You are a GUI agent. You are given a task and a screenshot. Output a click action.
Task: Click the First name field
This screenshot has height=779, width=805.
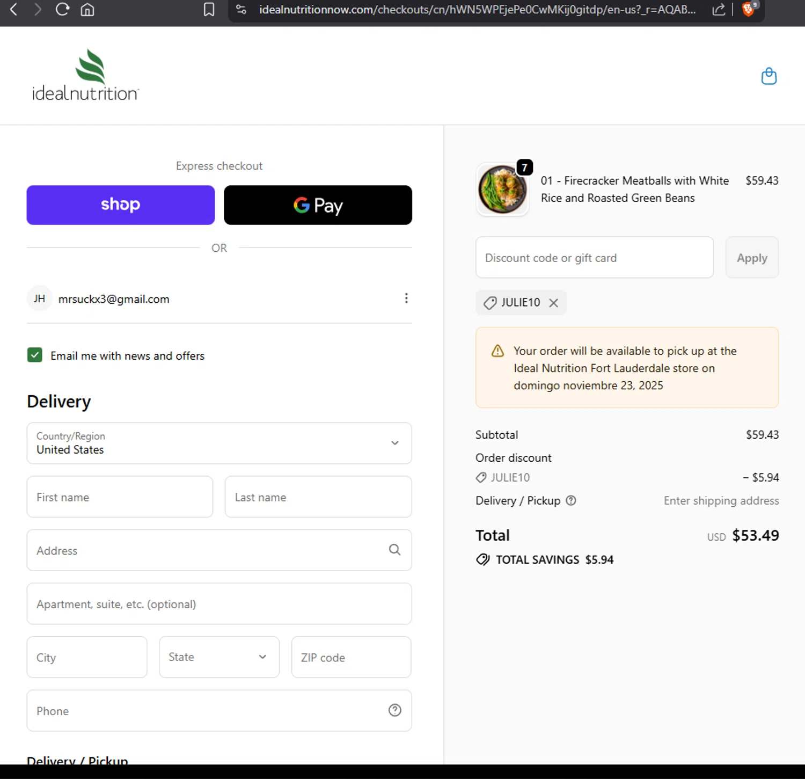pos(120,497)
